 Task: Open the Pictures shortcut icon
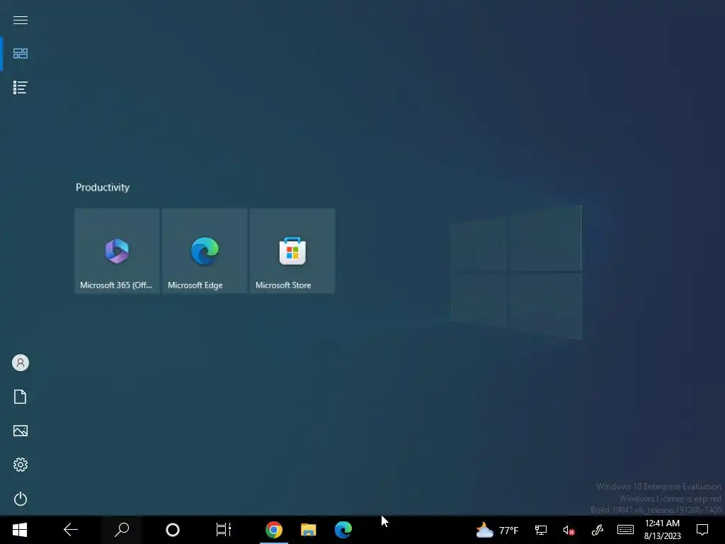(x=21, y=431)
